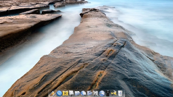
Task: Open the Recycle Bin in dock
Action: click(120, 93)
